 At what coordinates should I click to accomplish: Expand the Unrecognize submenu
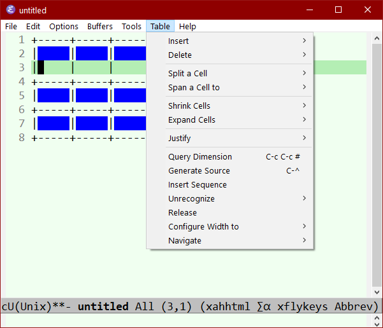[x=229, y=198]
